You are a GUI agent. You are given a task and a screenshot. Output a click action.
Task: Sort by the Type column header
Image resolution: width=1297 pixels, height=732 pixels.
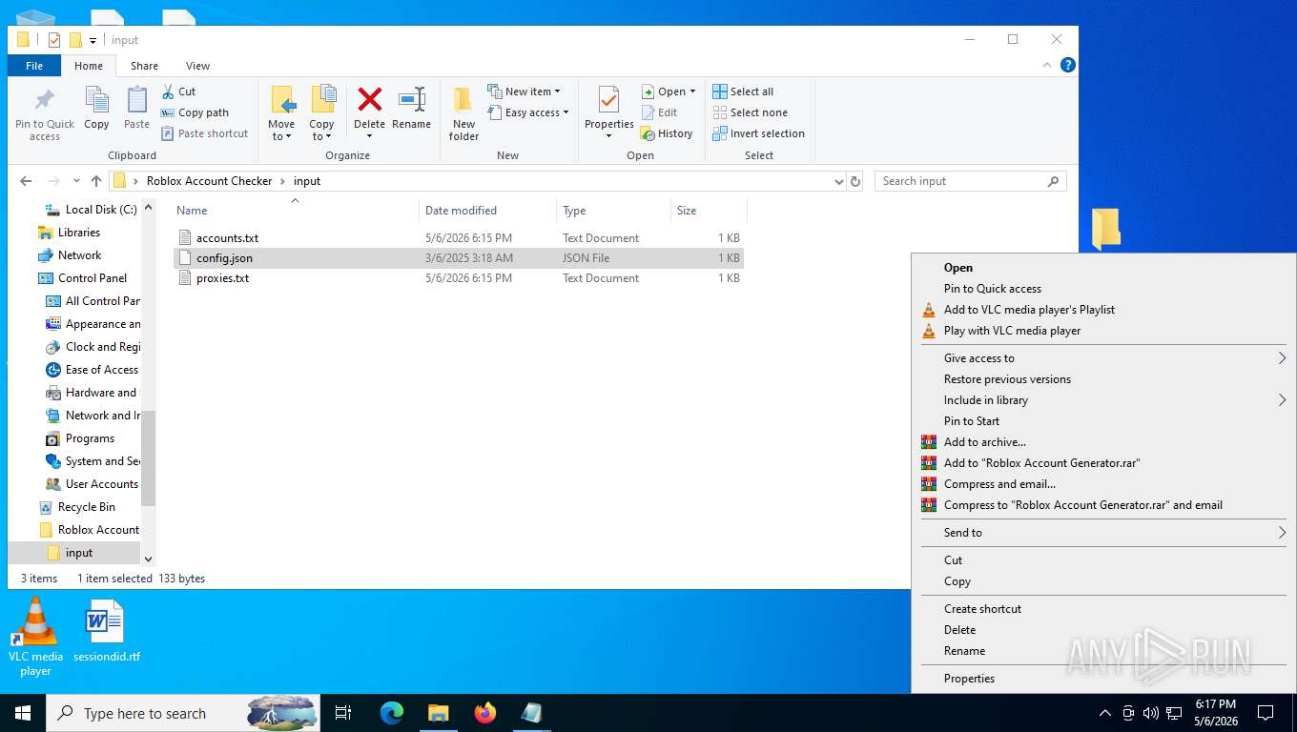[x=613, y=211]
